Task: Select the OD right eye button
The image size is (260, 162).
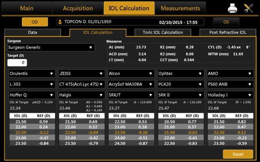Action: (x=35, y=22)
